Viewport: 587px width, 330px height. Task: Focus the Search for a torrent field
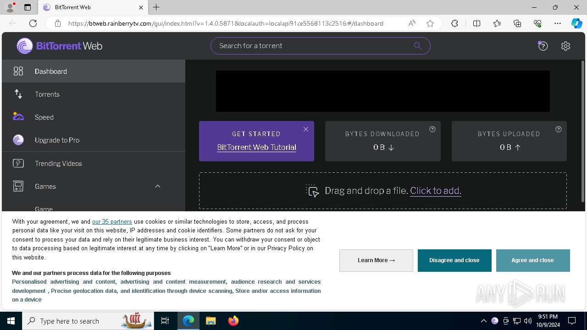coord(320,46)
